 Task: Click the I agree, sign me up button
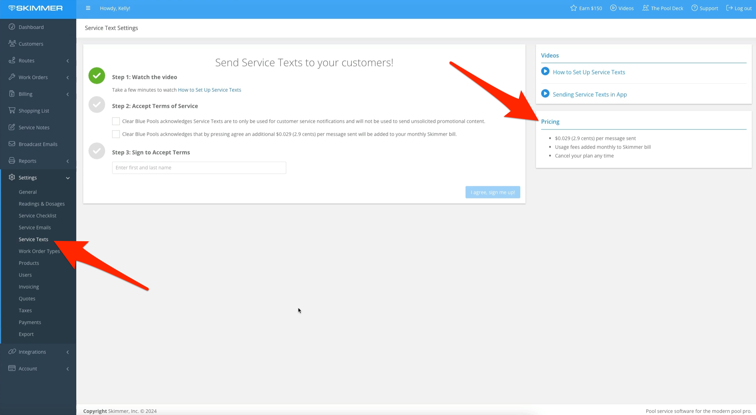[492, 192]
